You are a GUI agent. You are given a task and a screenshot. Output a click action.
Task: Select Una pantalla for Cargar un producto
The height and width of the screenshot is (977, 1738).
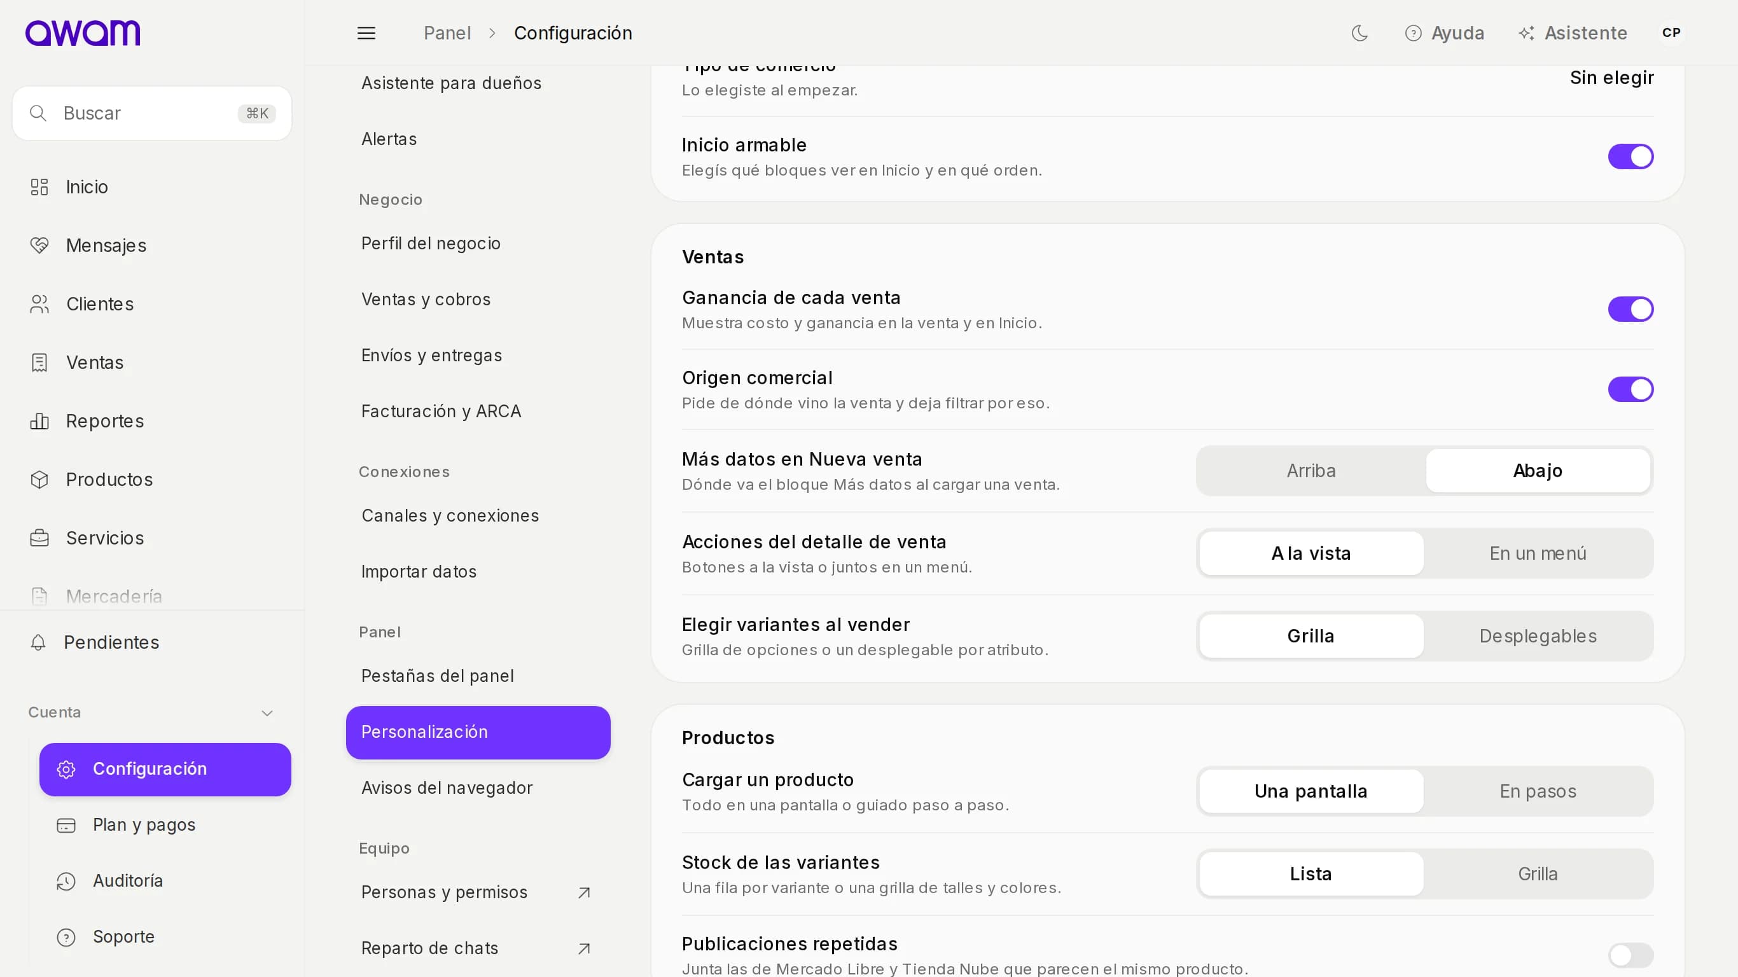(1310, 791)
